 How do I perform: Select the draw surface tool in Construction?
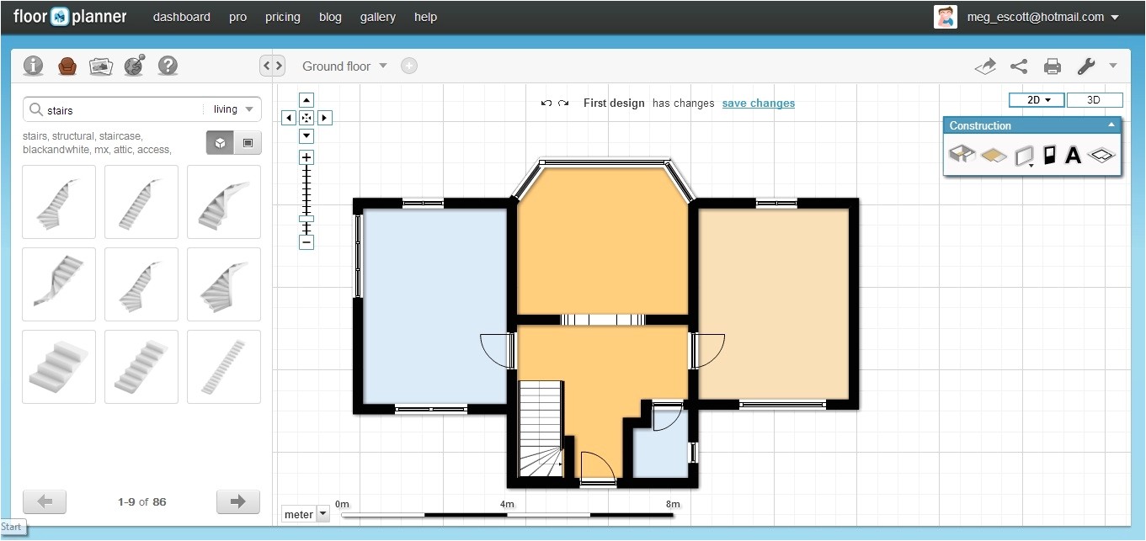pyautogui.click(x=994, y=156)
